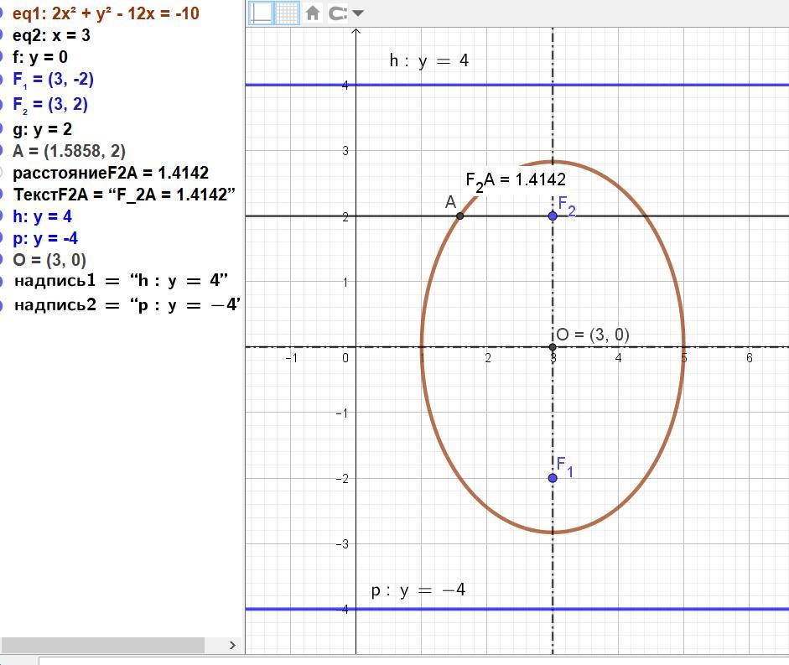The width and height of the screenshot is (789, 665).
Task: Click the input bar at the bottom
Action: (411, 660)
